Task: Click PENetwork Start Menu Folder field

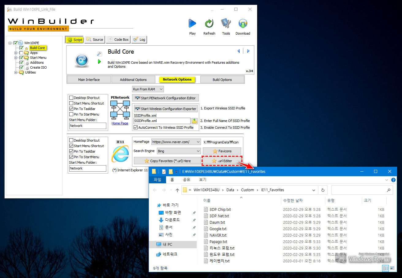Action: 88,126
